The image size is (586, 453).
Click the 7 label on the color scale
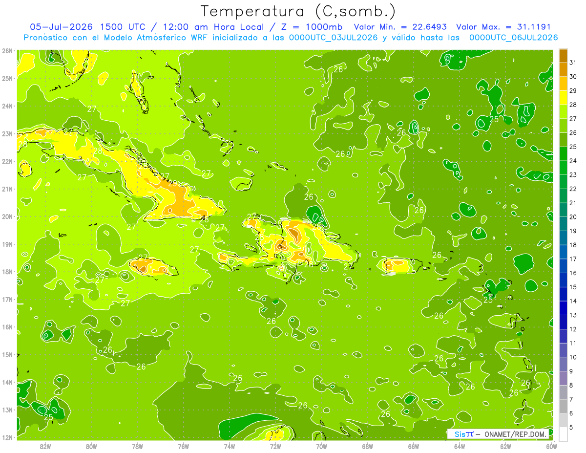[x=571, y=399]
